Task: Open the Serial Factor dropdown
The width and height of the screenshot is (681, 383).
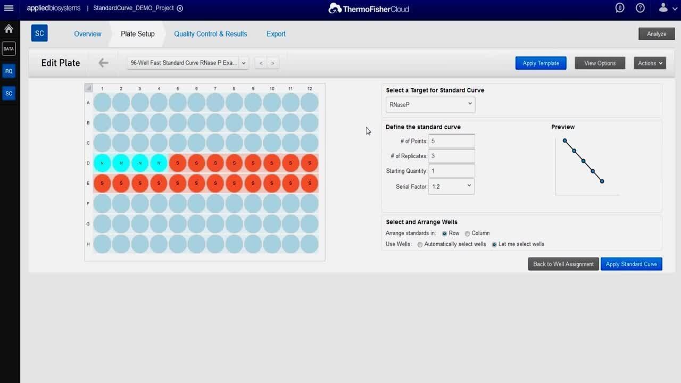Action: [x=451, y=187]
